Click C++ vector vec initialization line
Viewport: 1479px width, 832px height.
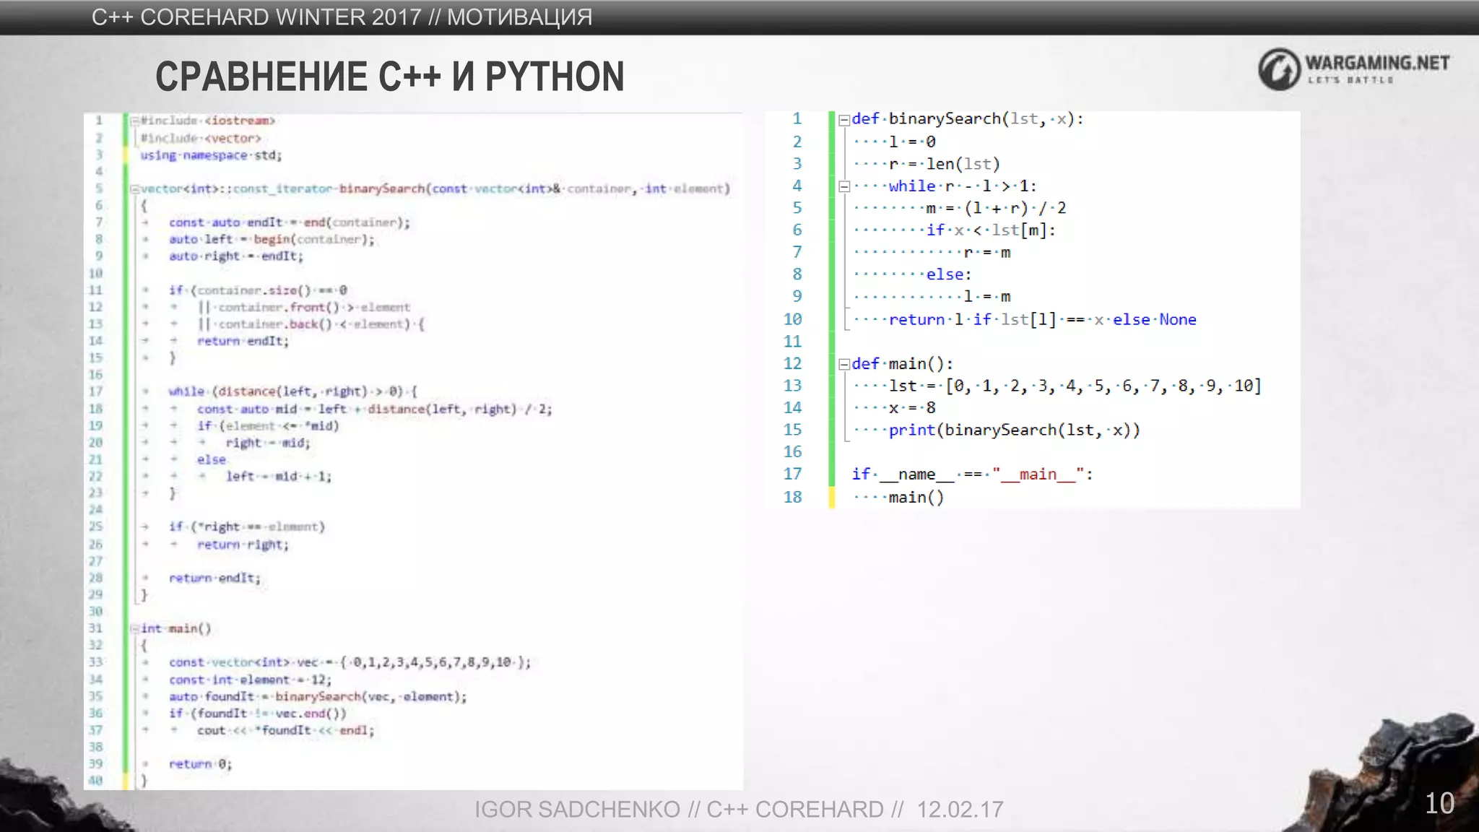pyautogui.click(x=350, y=662)
